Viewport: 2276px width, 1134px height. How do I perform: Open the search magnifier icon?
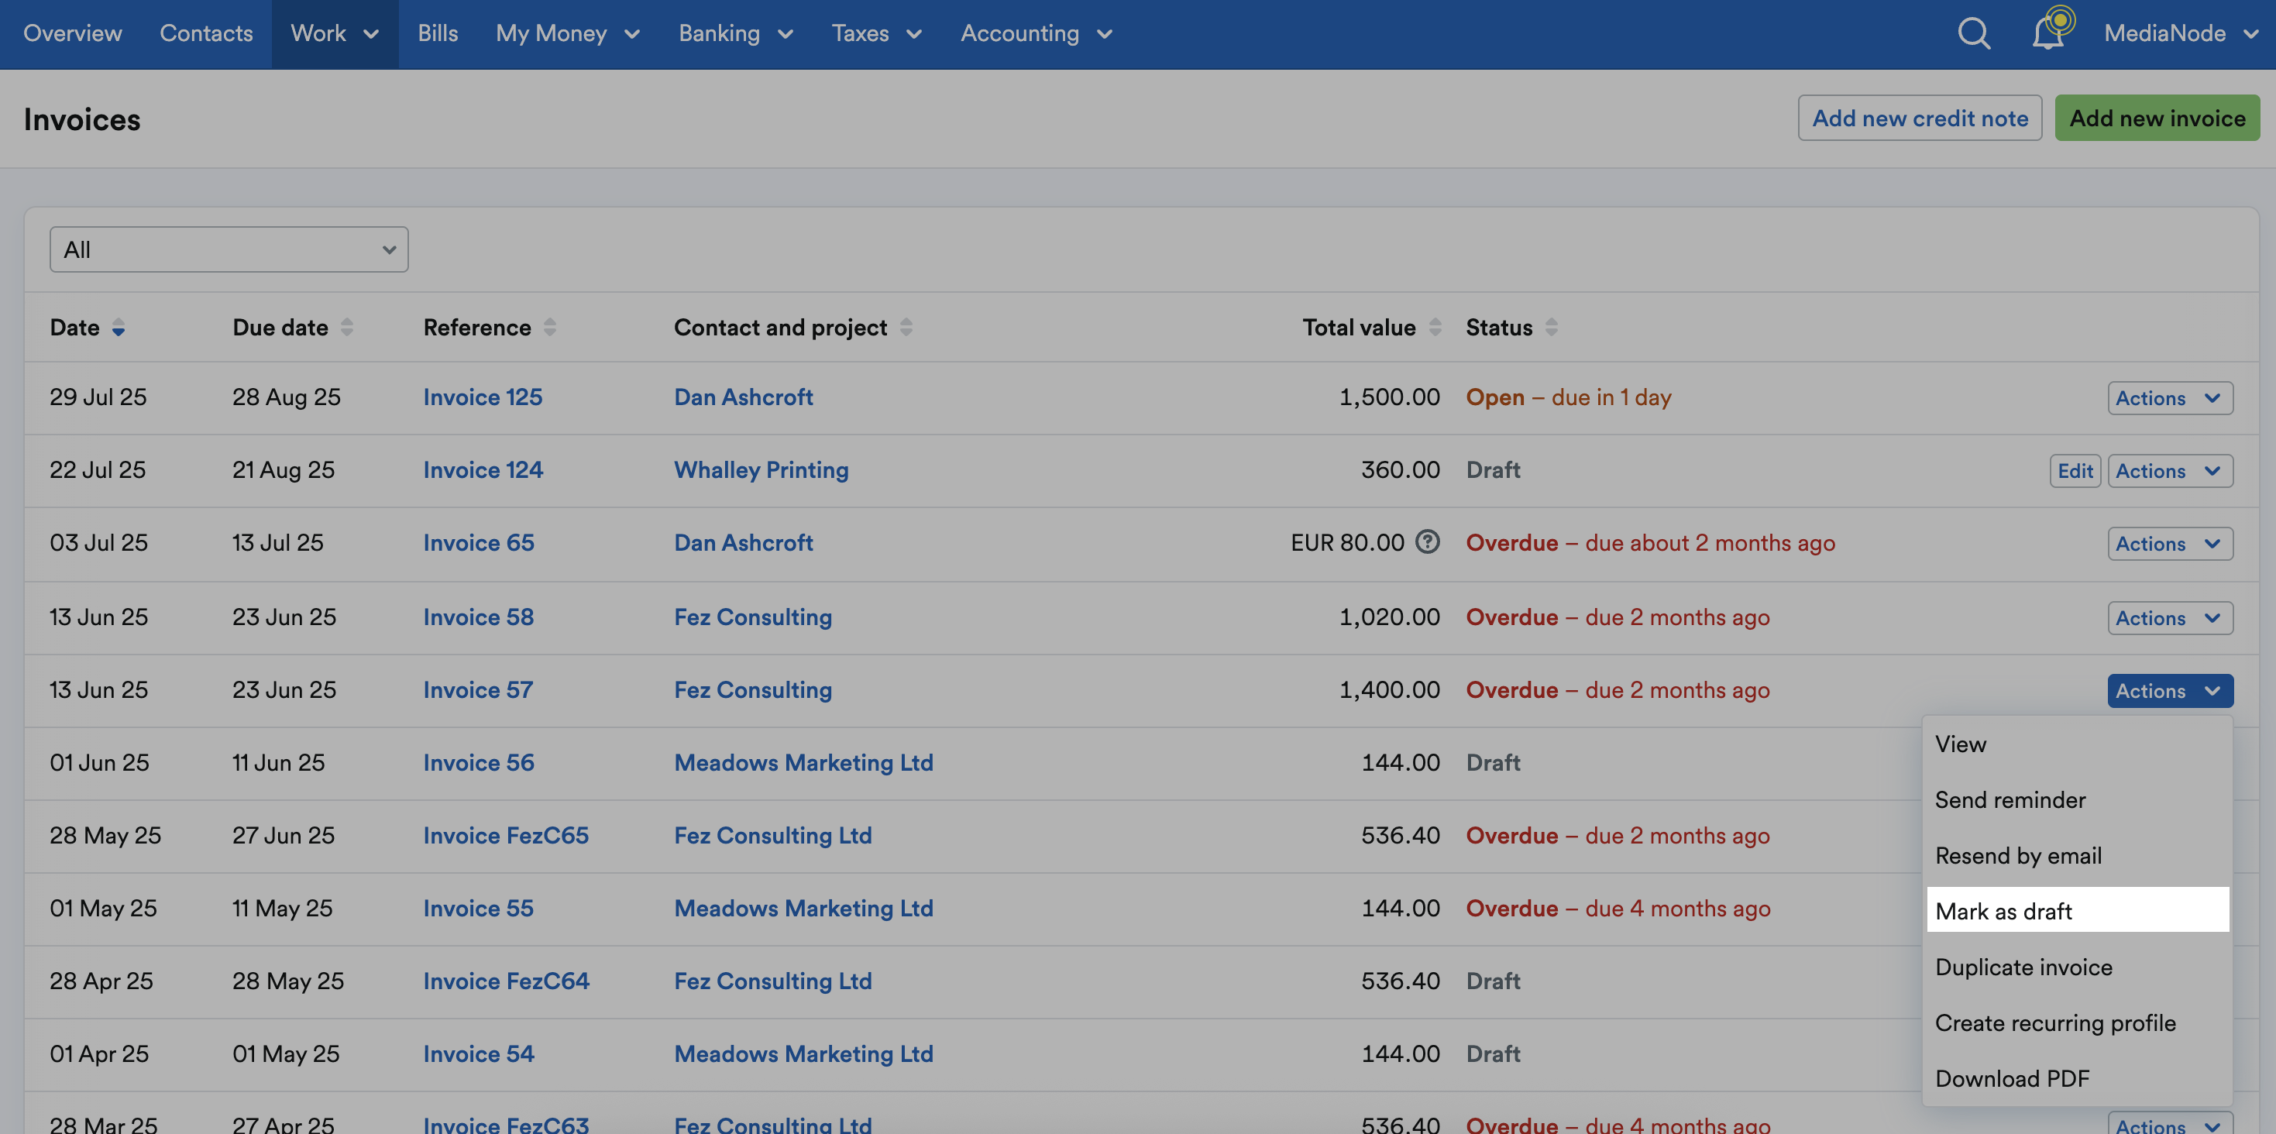pyautogui.click(x=1973, y=33)
